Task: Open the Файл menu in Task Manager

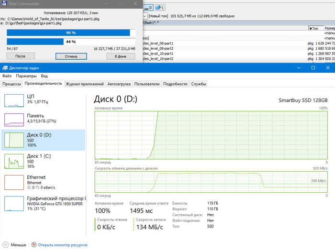Action: [7, 76]
